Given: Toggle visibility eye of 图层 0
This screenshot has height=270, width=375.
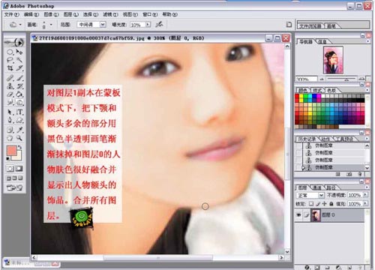Looking at the screenshot, I should pos(298,214).
